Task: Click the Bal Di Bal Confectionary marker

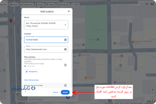Action: [133, 42]
